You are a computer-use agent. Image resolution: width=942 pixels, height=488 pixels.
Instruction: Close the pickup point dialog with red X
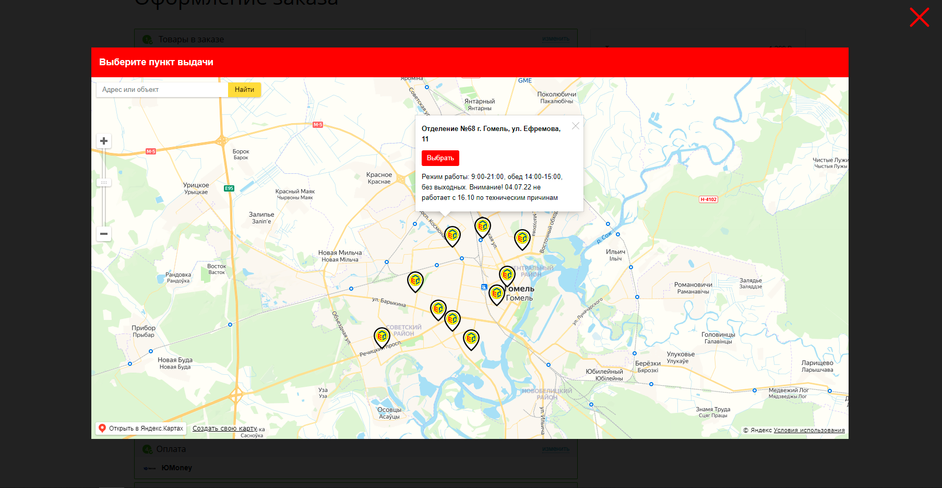(x=919, y=17)
